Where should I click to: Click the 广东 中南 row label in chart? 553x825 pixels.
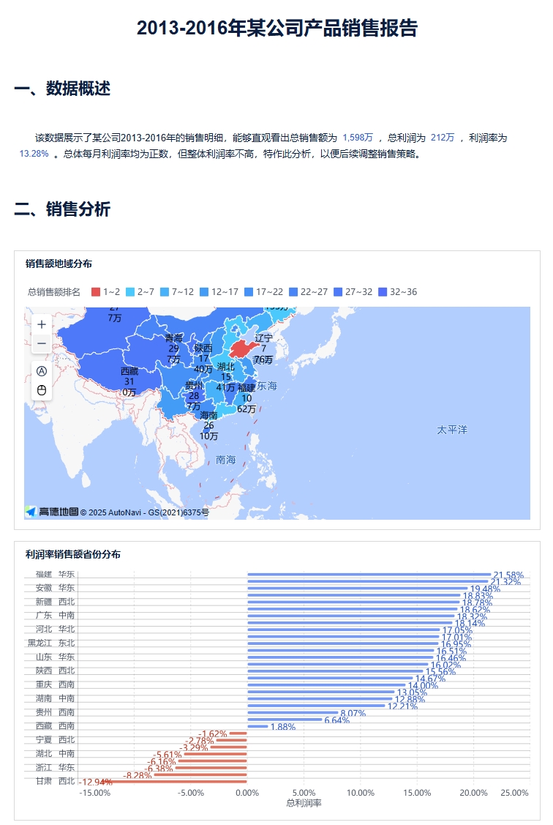tap(55, 616)
